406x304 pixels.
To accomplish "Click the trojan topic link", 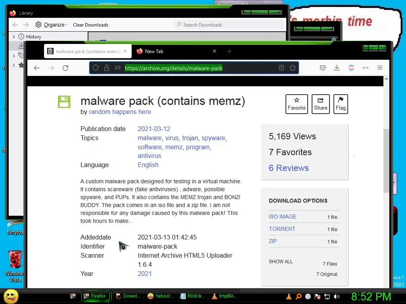I will point(190,138).
